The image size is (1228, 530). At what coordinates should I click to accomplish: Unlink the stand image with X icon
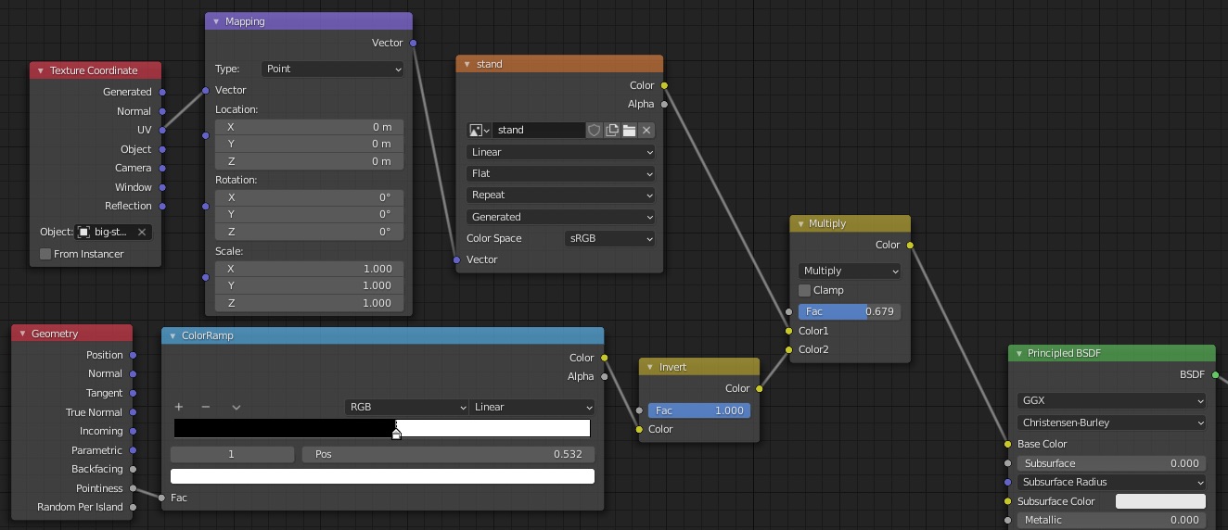(646, 131)
